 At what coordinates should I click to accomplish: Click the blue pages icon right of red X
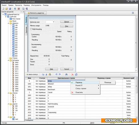(76, 74)
